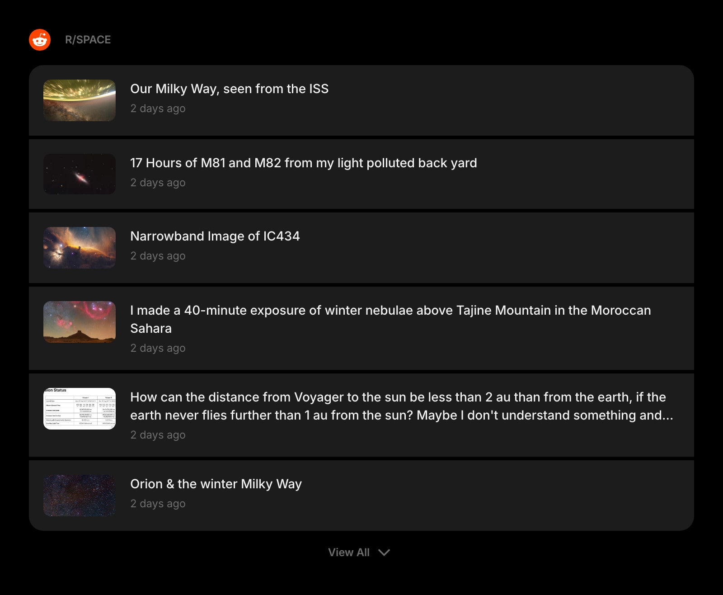Click the Reddit logo icon
This screenshot has width=723, height=595.
pyautogui.click(x=40, y=40)
